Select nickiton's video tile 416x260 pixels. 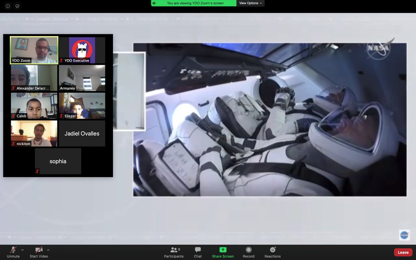[x=34, y=133]
